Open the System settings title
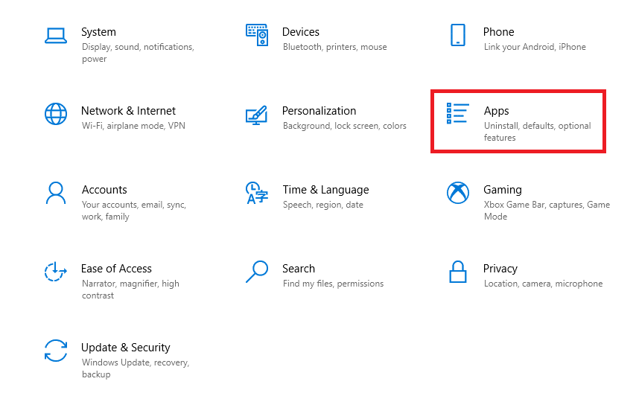The image size is (636, 393). [x=98, y=32]
